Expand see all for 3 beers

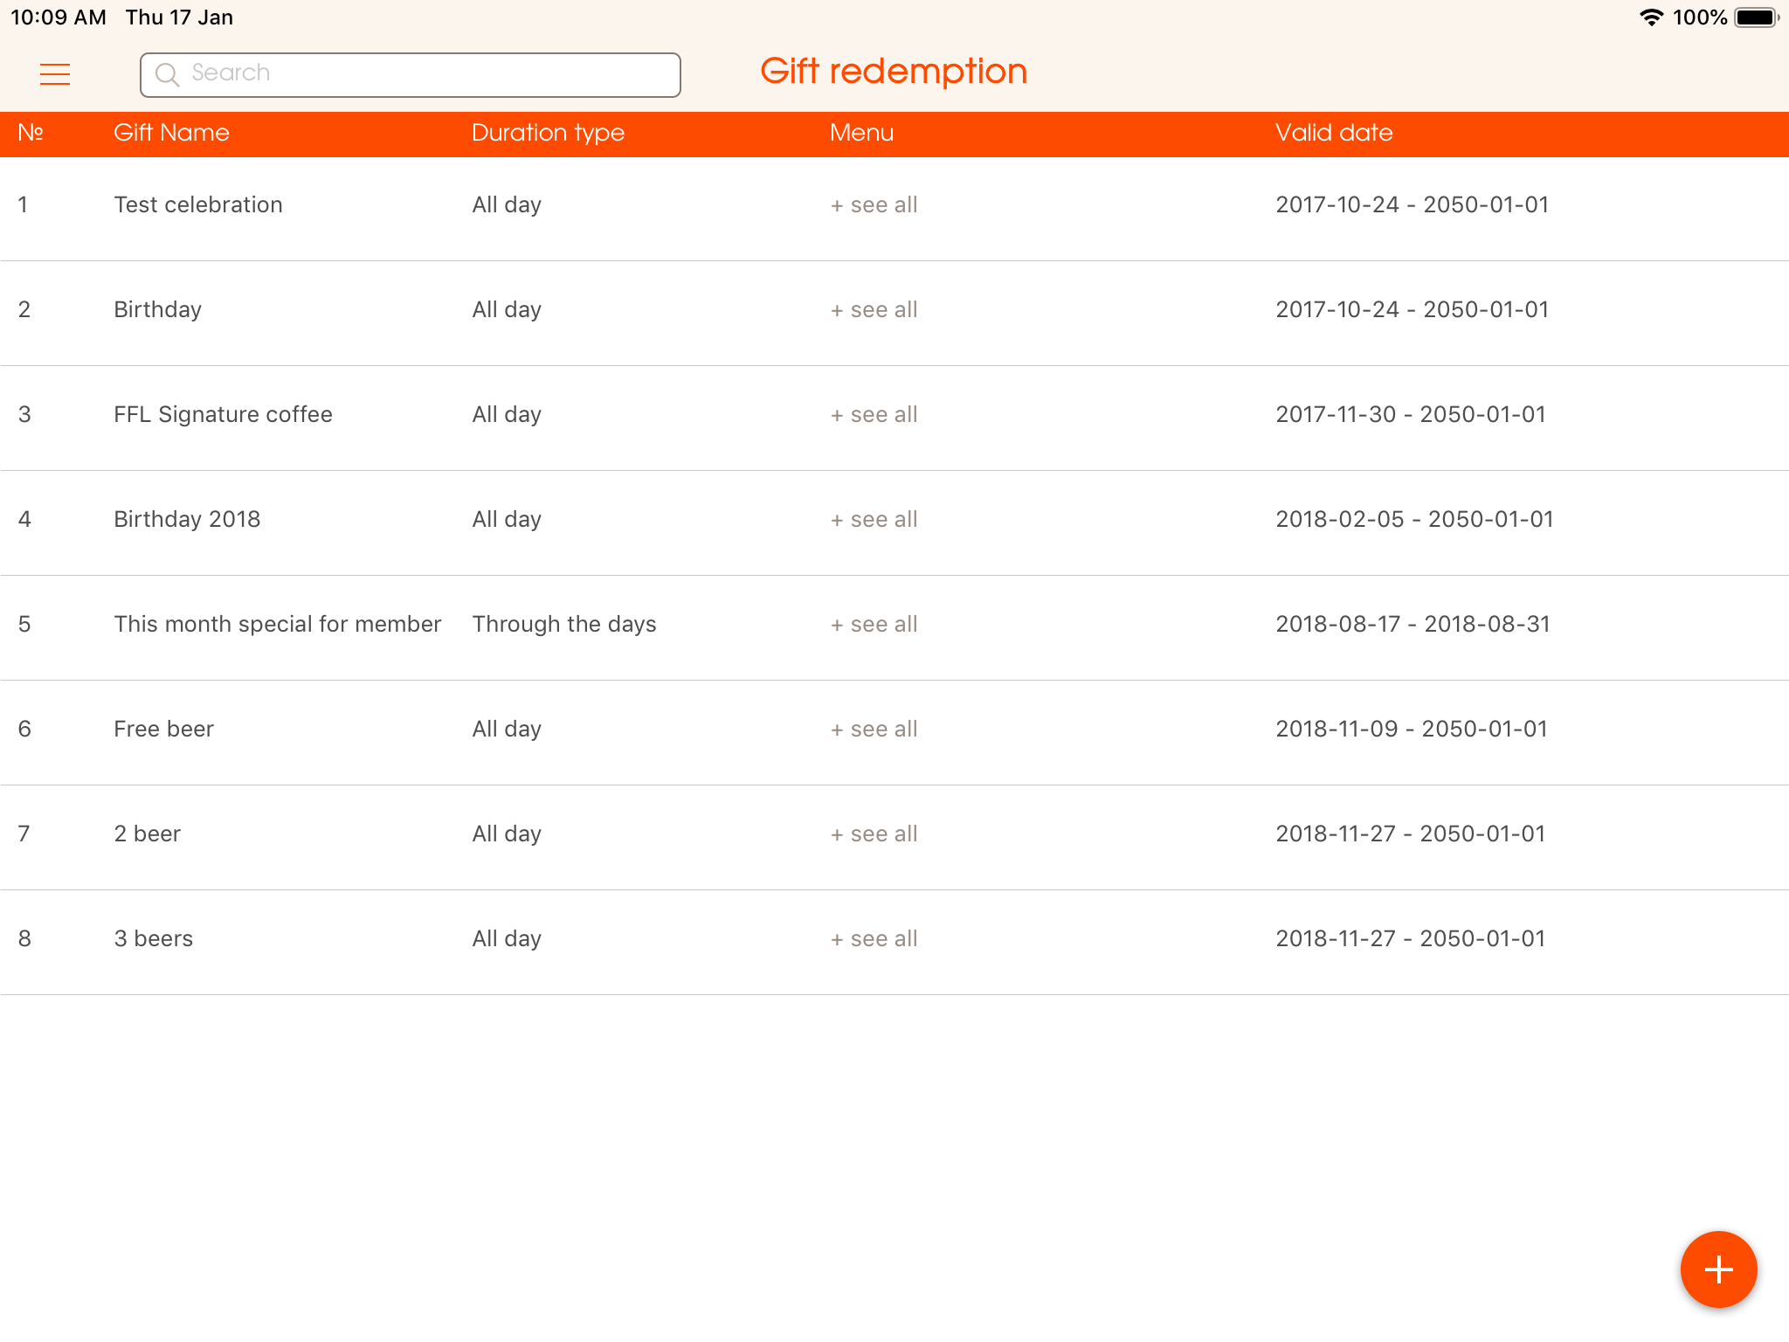(x=874, y=939)
